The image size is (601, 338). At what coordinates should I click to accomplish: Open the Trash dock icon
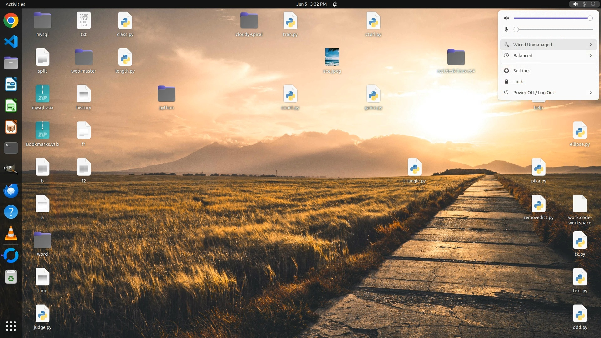click(x=11, y=277)
